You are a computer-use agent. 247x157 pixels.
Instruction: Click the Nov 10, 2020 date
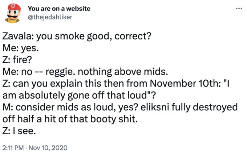(x=48, y=148)
